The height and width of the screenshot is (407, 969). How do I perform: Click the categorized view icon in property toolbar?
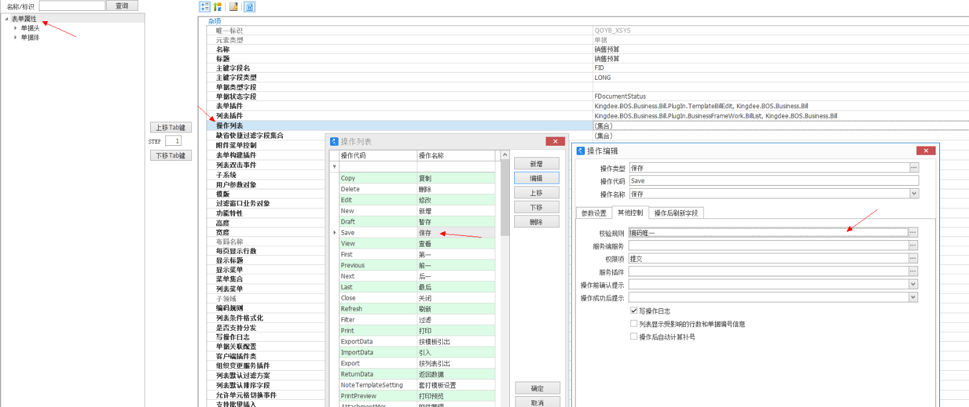tap(205, 7)
